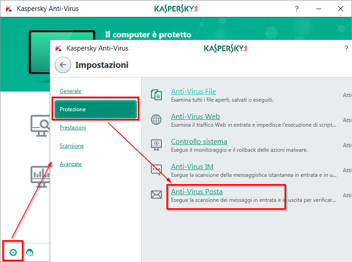This screenshot has width=352, height=262.
Task: Click the Anti-Virus File documents icon
Action: coord(156,94)
